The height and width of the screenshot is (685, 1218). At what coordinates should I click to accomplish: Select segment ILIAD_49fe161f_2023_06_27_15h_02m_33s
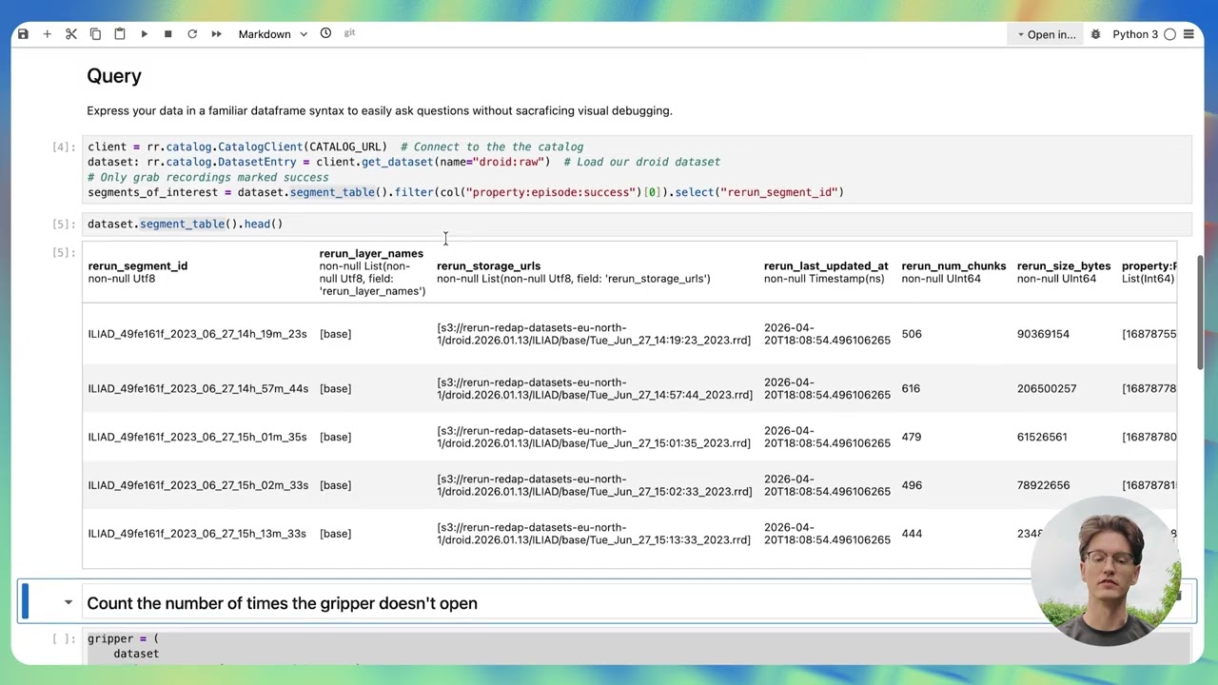click(x=198, y=485)
